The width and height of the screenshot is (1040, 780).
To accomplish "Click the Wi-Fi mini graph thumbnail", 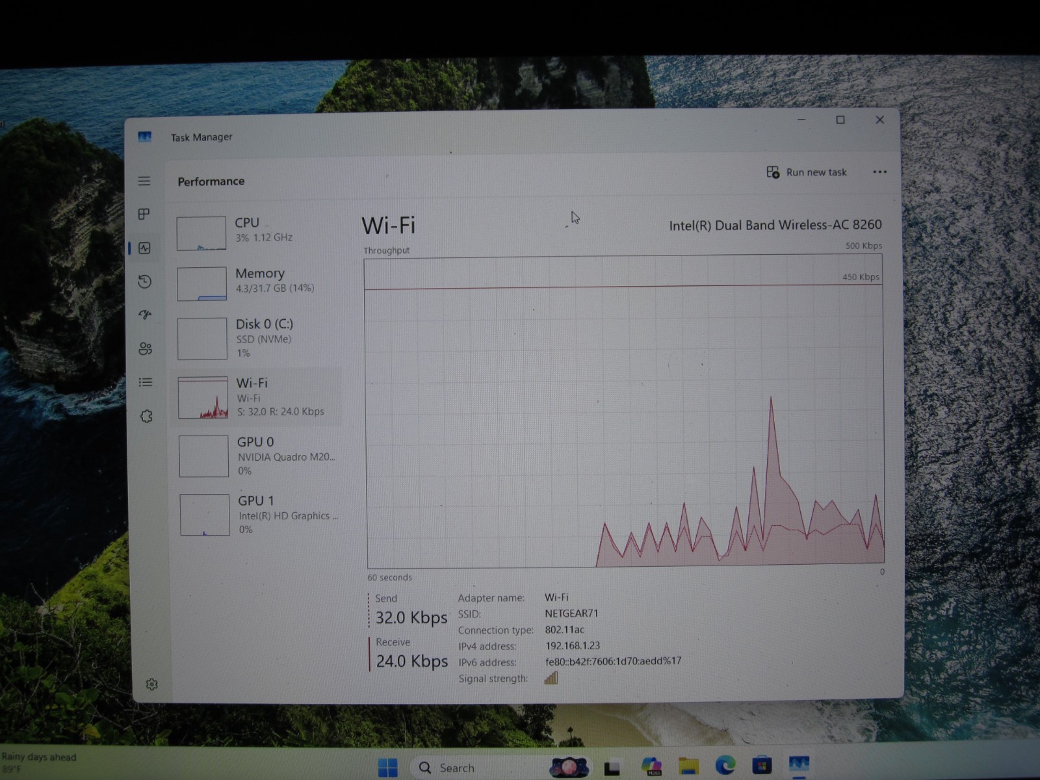I will pyautogui.click(x=203, y=397).
